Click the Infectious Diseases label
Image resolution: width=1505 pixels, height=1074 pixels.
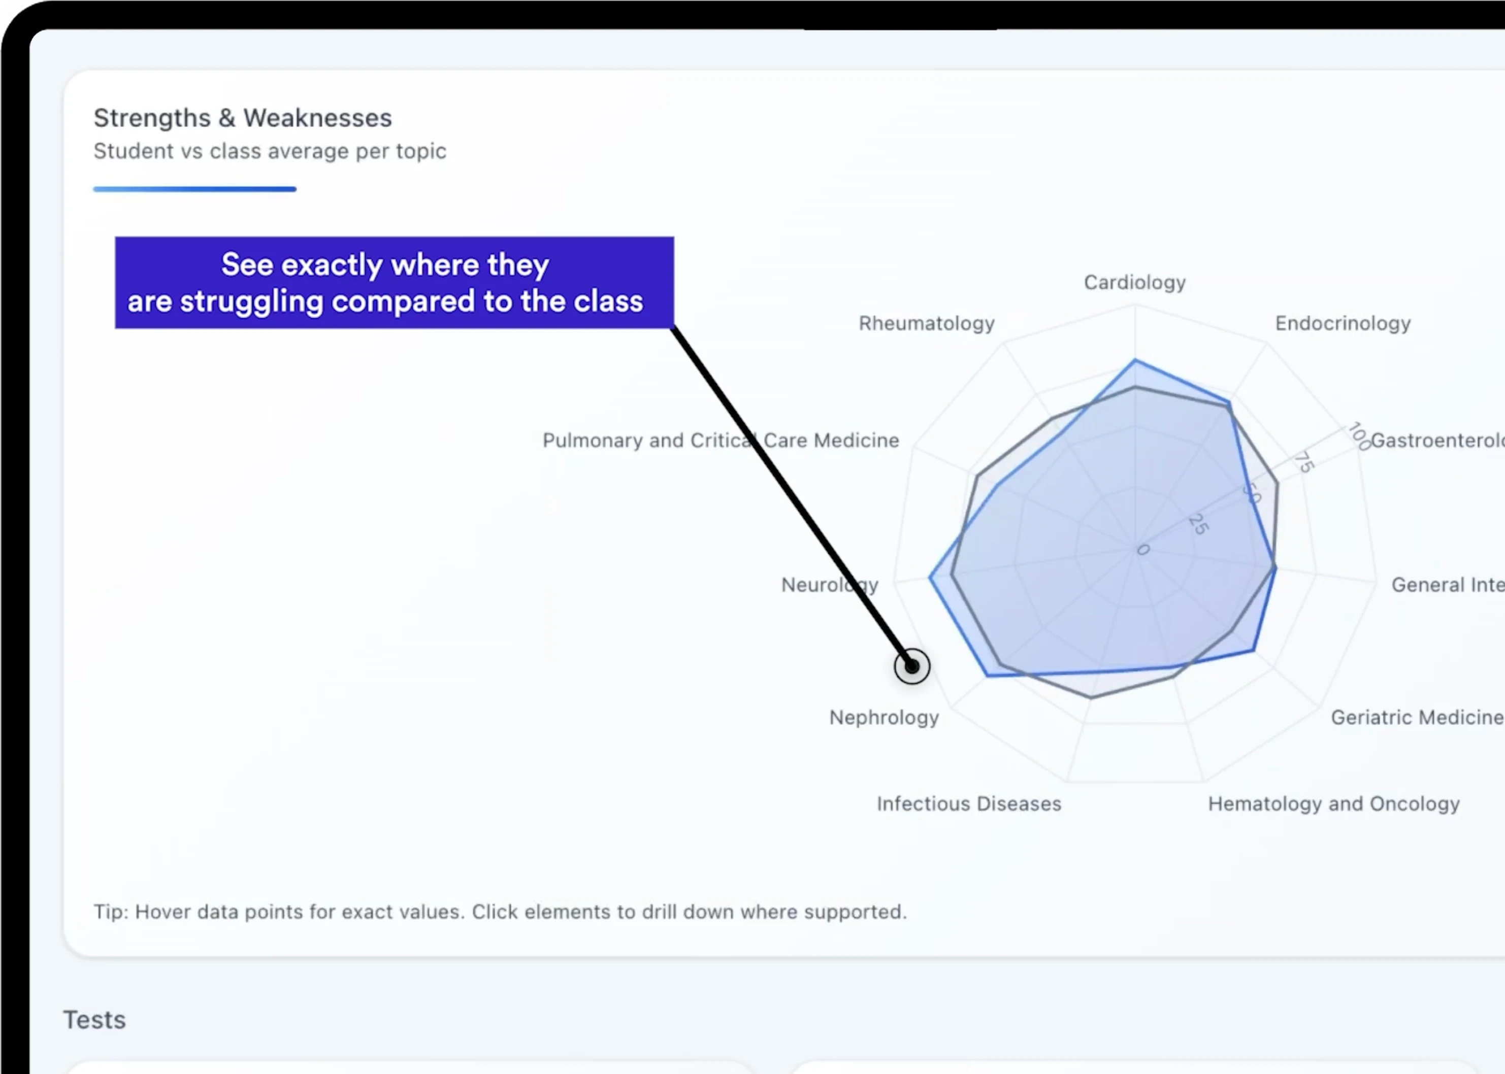click(x=968, y=803)
